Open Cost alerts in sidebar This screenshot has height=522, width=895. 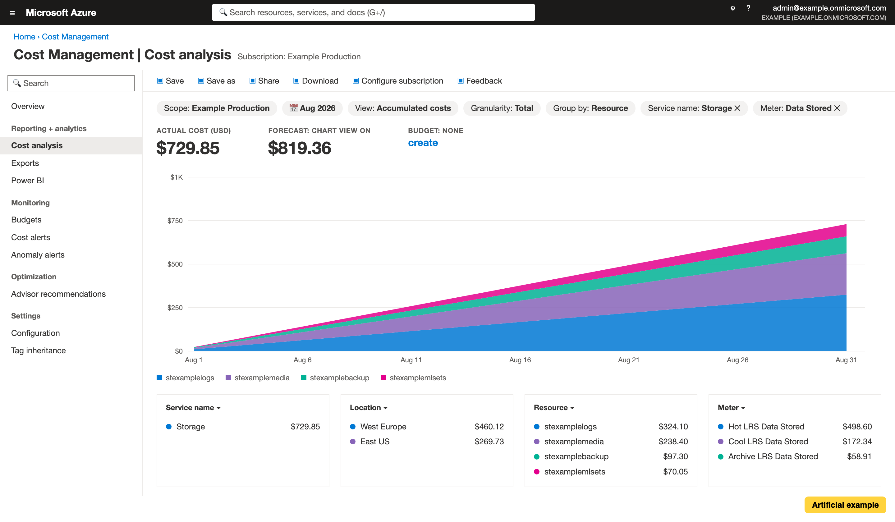(x=71, y=237)
